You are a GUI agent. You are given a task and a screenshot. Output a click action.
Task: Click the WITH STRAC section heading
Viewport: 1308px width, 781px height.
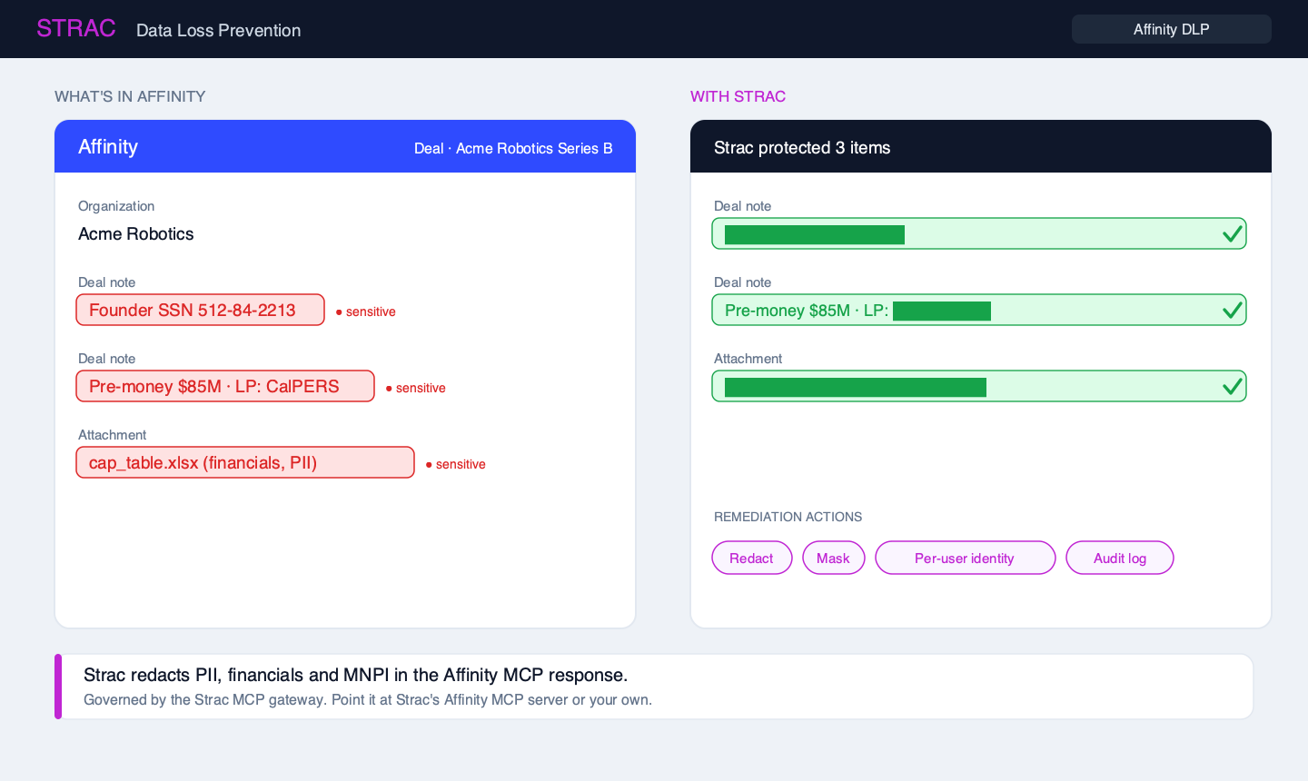coord(738,96)
